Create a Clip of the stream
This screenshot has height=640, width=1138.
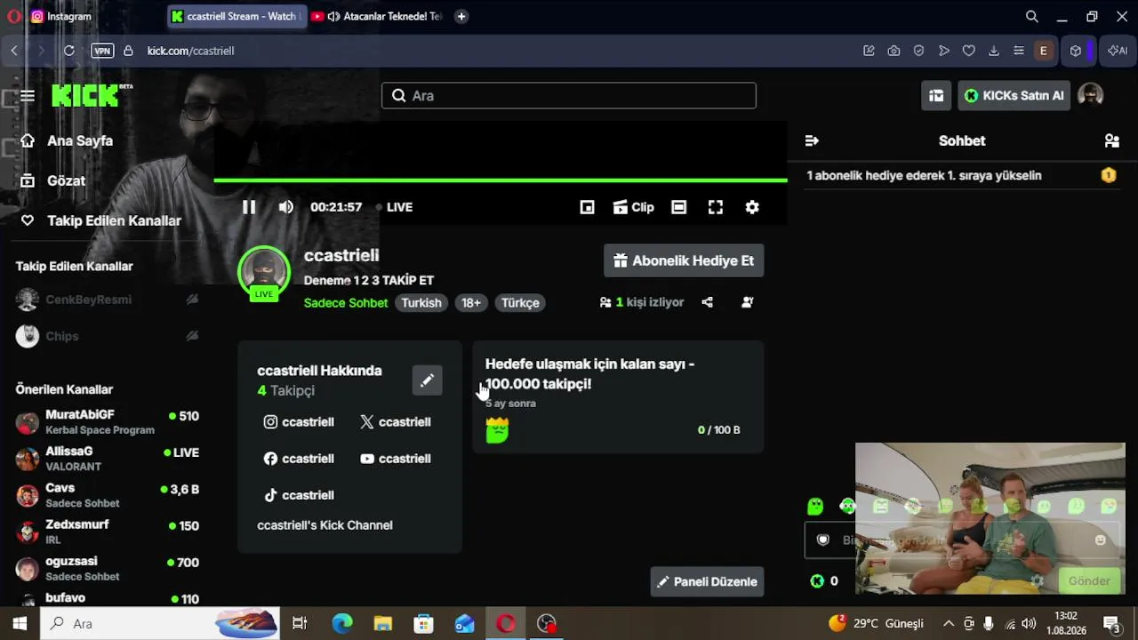634,207
